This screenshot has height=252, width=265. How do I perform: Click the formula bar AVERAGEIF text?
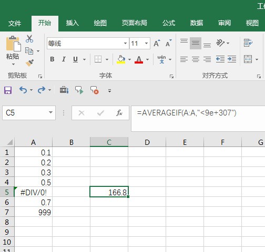pos(187,113)
